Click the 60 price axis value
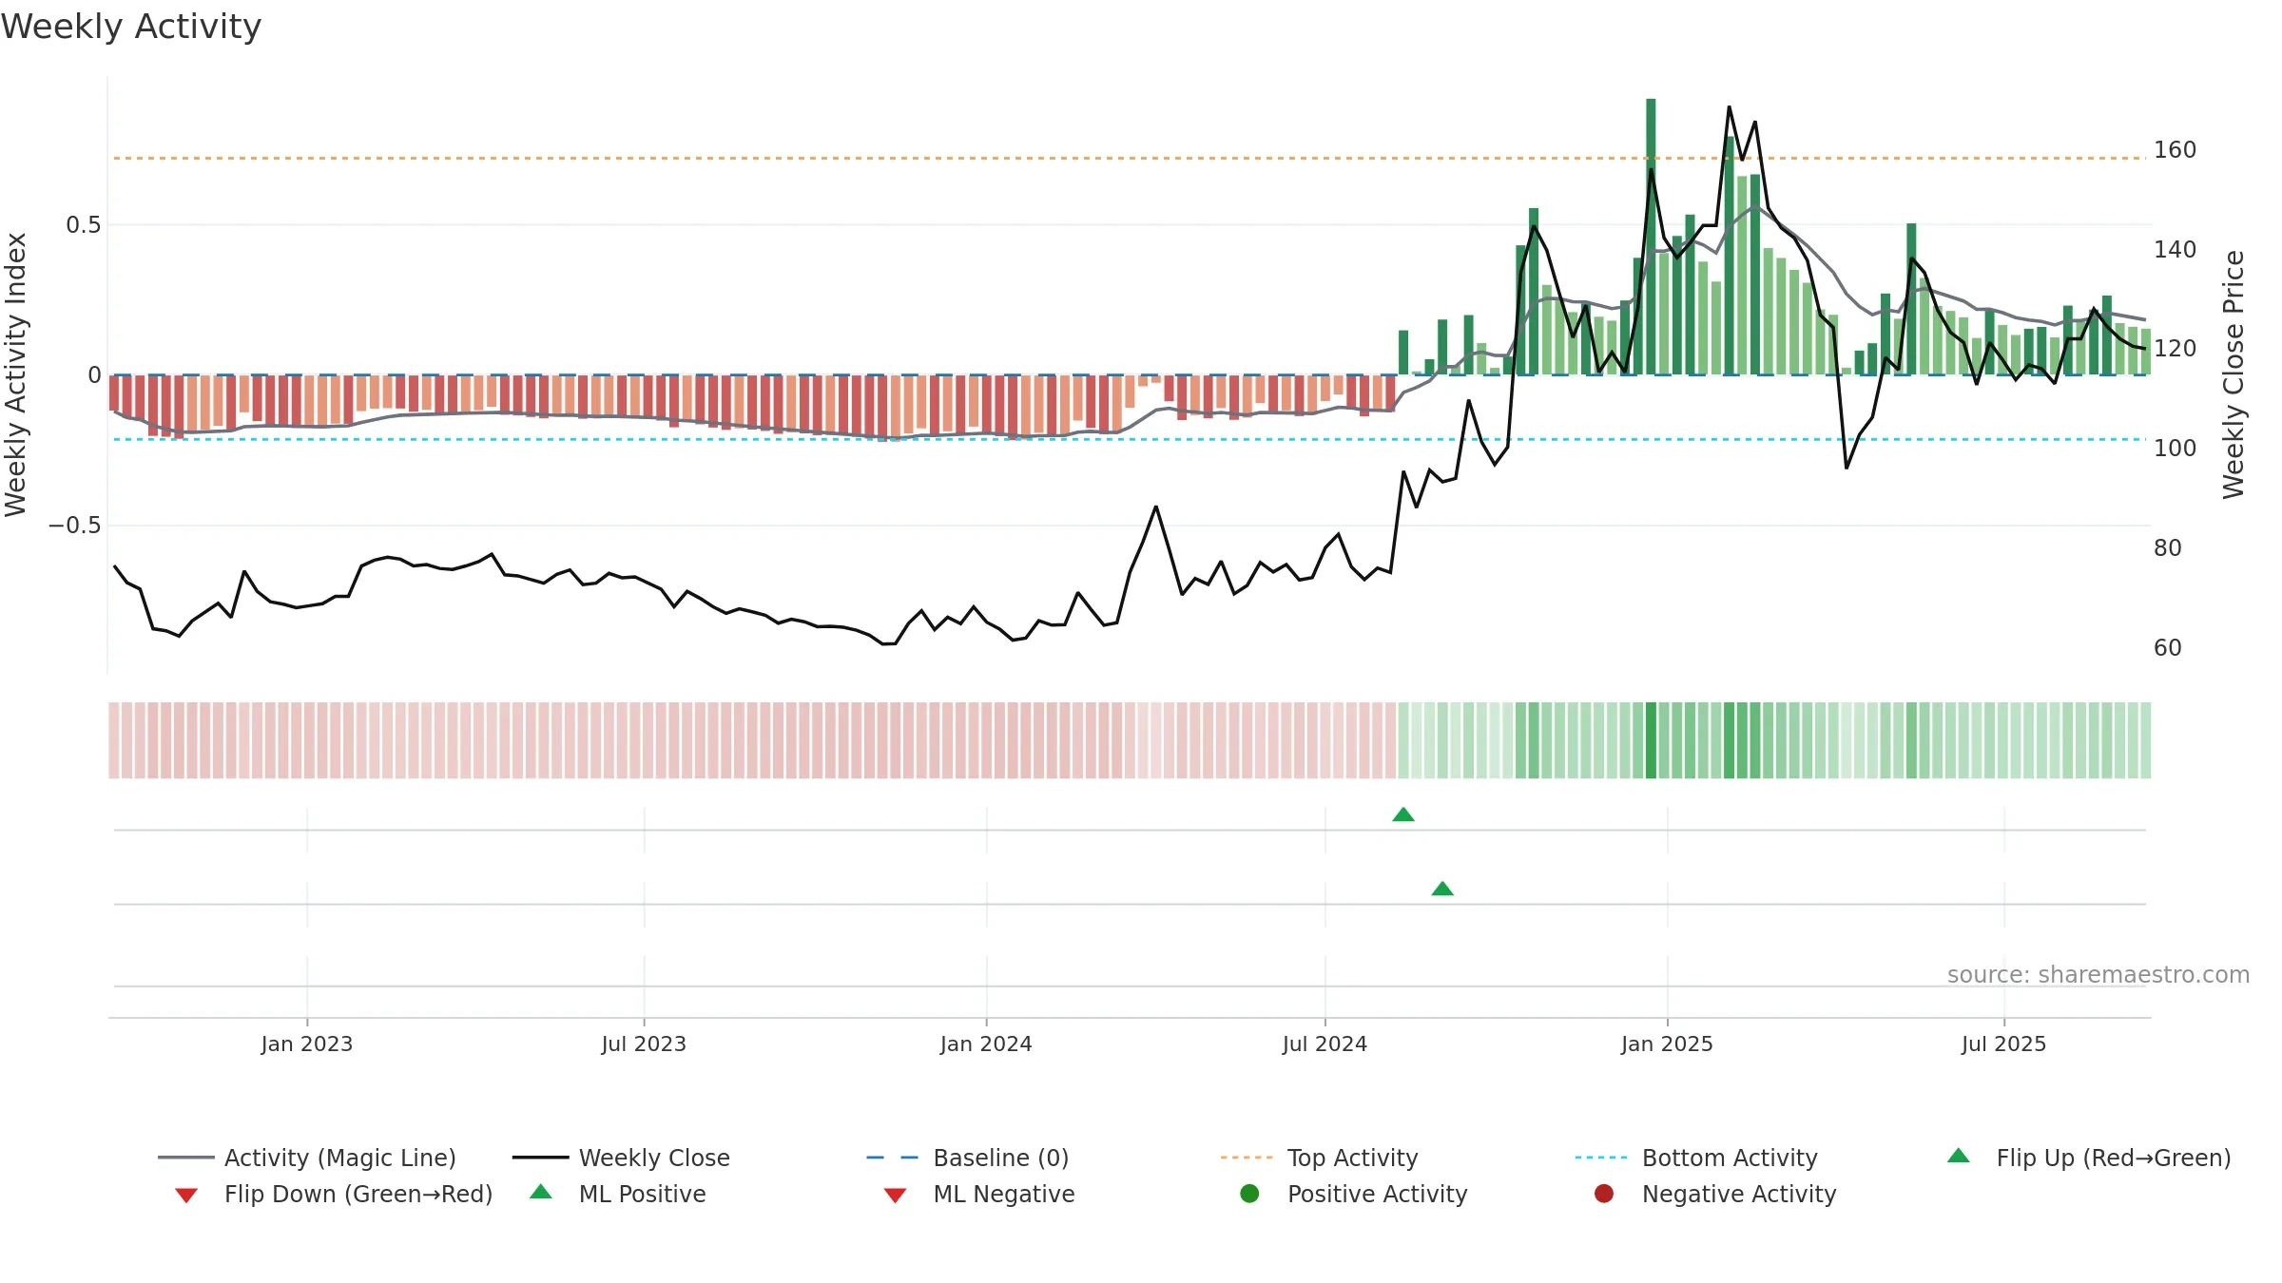The height and width of the screenshot is (1283, 2282). [2168, 648]
